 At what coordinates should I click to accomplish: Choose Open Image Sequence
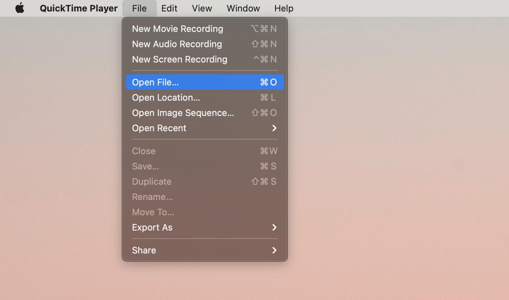[x=183, y=112]
